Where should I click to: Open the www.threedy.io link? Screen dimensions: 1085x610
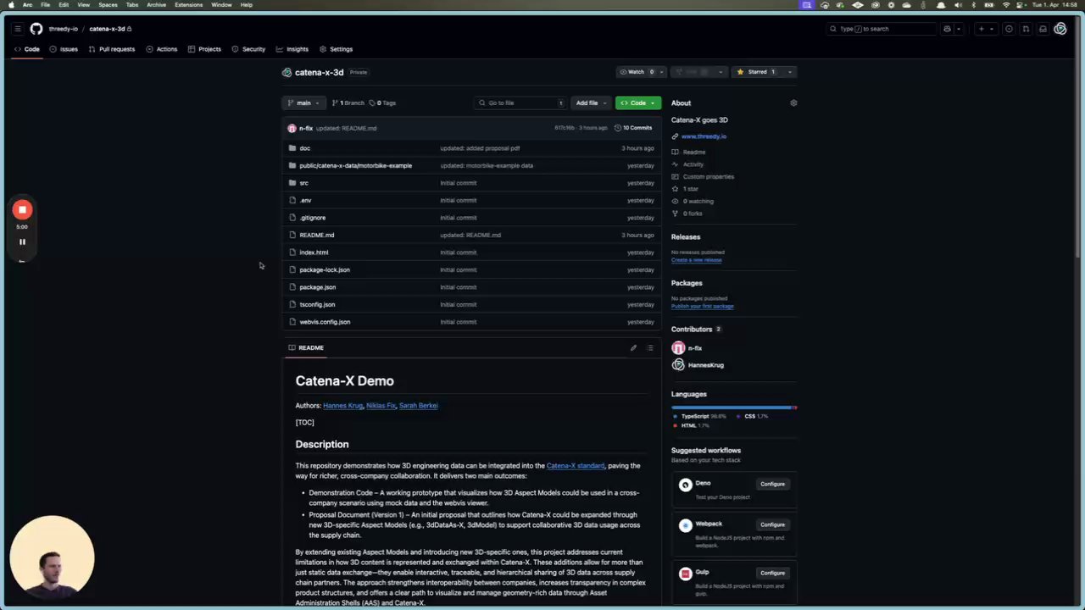click(x=704, y=136)
